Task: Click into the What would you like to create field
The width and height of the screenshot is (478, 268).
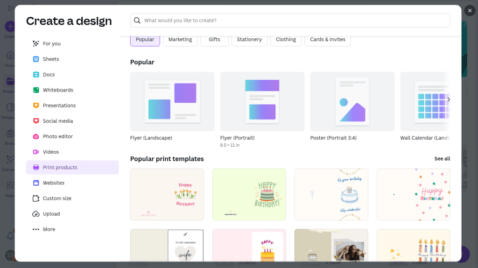Action: tap(290, 21)
